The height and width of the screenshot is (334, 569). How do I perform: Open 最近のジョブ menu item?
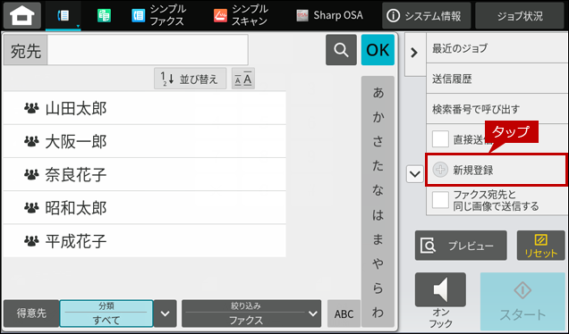coord(497,48)
